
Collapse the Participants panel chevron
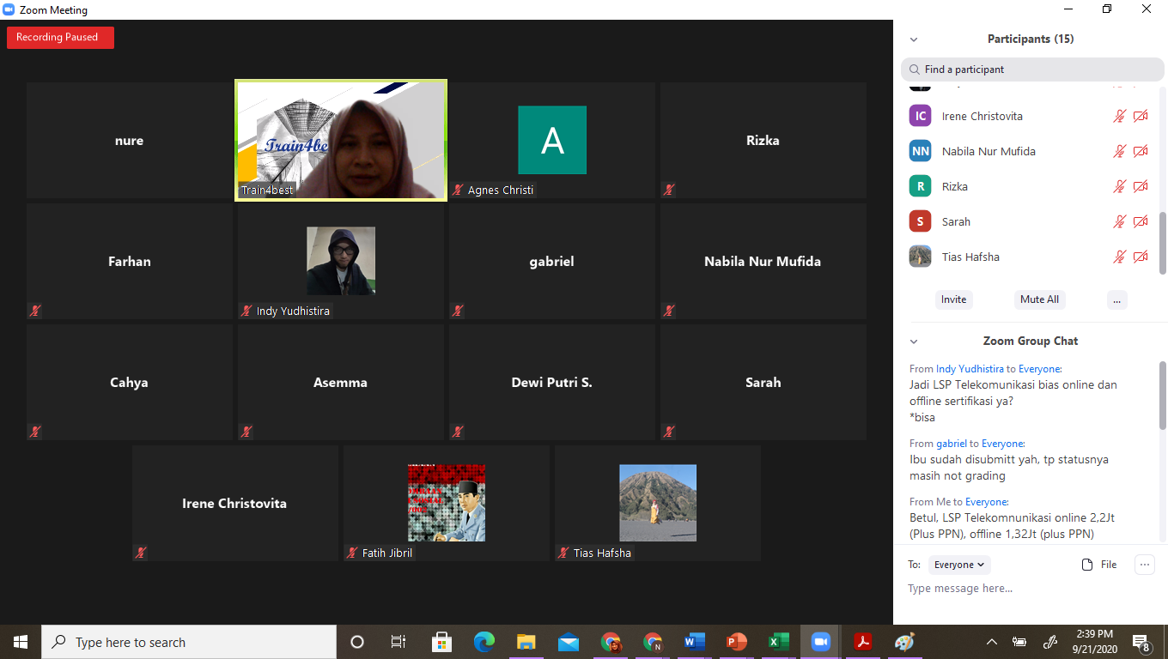(x=914, y=39)
